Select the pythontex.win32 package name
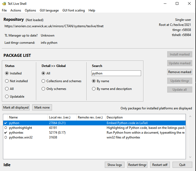 coord(21,137)
